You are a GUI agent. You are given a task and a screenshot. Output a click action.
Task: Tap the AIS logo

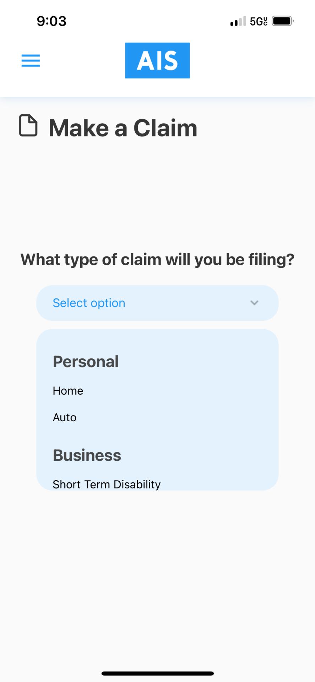pyautogui.click(x=157, y=60)
